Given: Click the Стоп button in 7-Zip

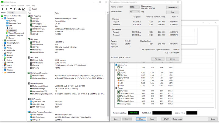Looking at the screenshot, I should (x=173, y=12).
